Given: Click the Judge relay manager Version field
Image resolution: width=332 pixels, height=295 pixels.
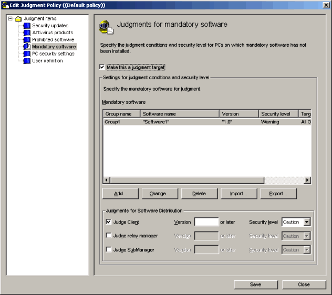Looking at the screenshot, I should [x=206, y=236].
